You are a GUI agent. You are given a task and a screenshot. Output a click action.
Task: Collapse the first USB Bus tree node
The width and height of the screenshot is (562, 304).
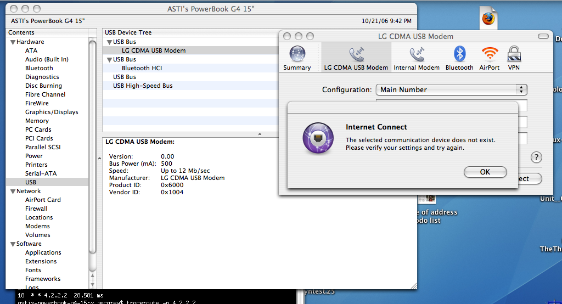point(109,42)
